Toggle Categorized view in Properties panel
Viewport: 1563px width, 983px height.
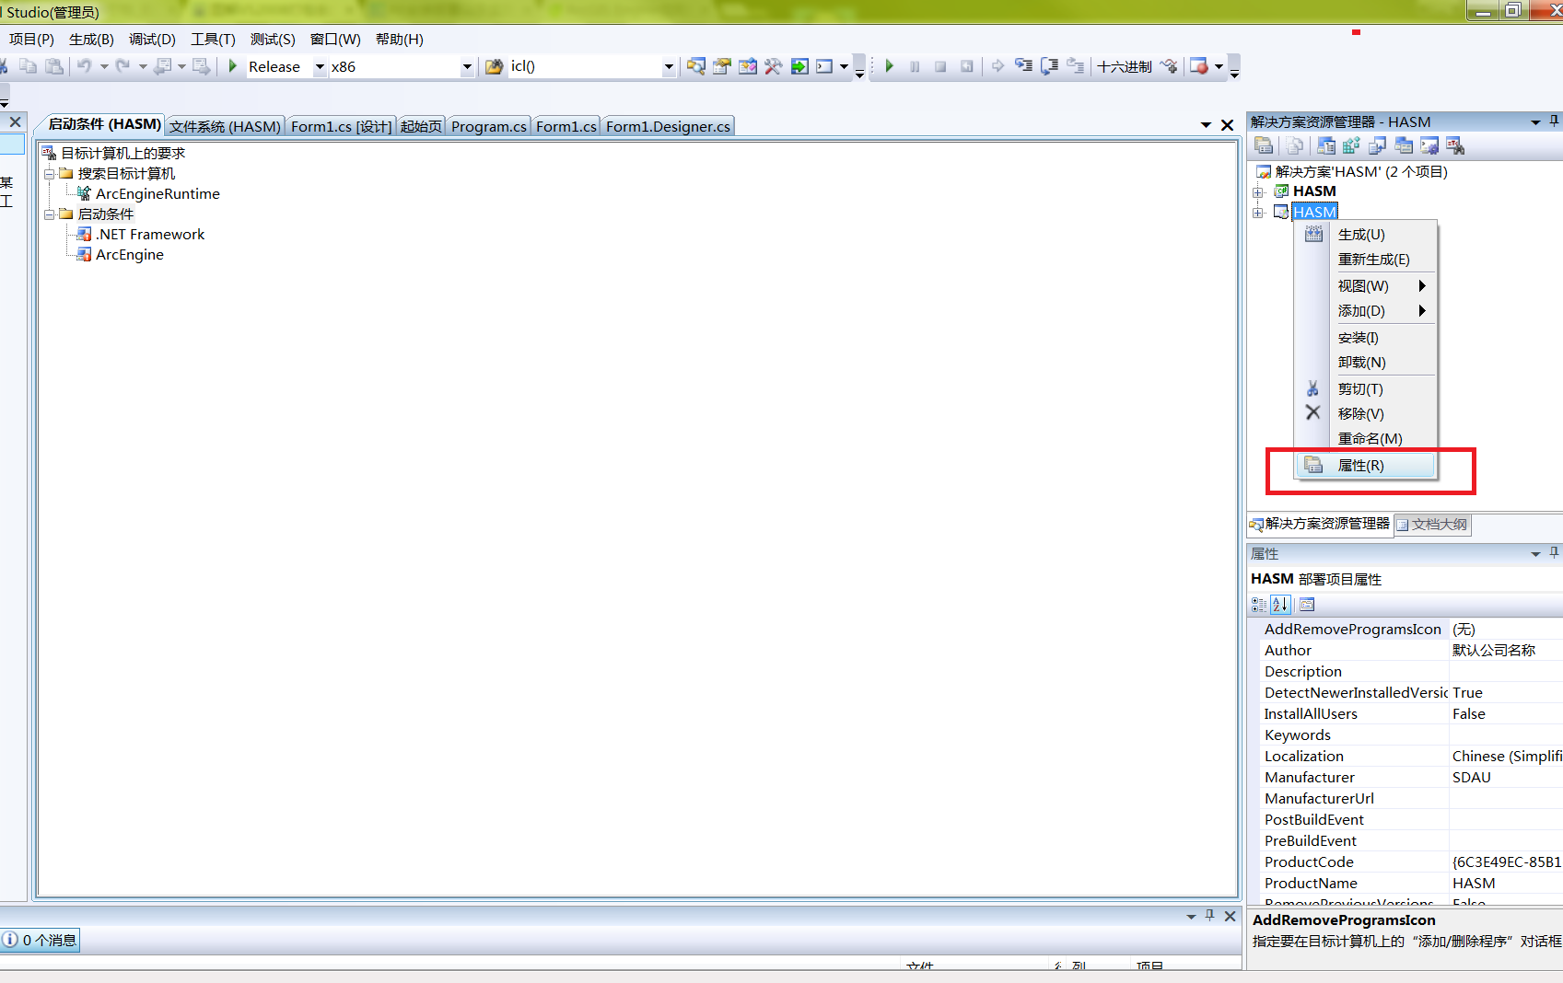1258,605
